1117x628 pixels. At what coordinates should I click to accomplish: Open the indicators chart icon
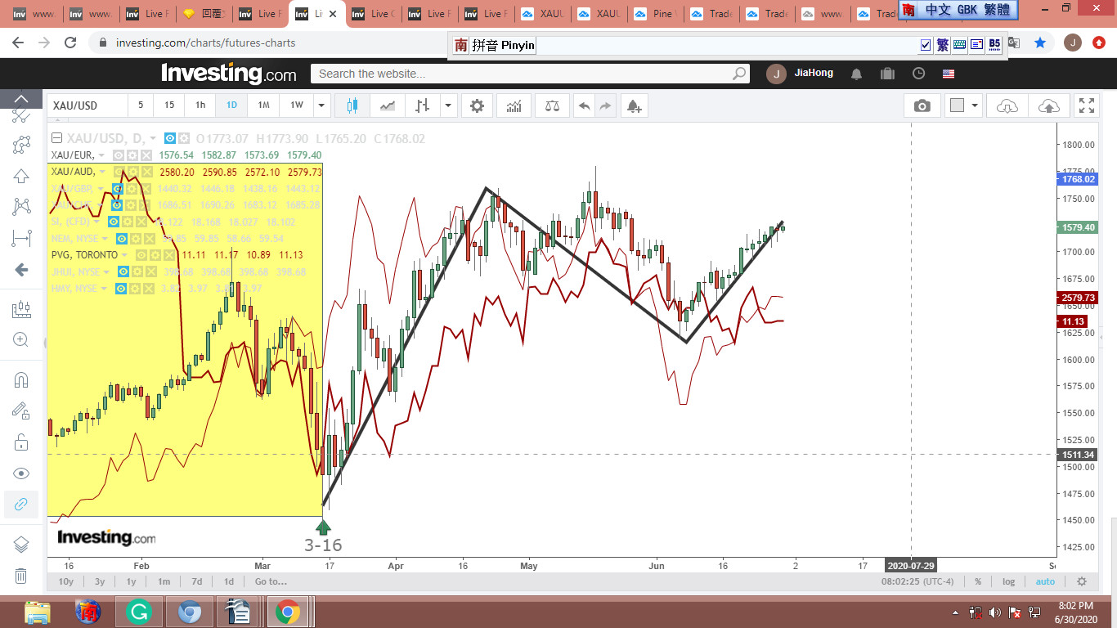coord(514,105)
